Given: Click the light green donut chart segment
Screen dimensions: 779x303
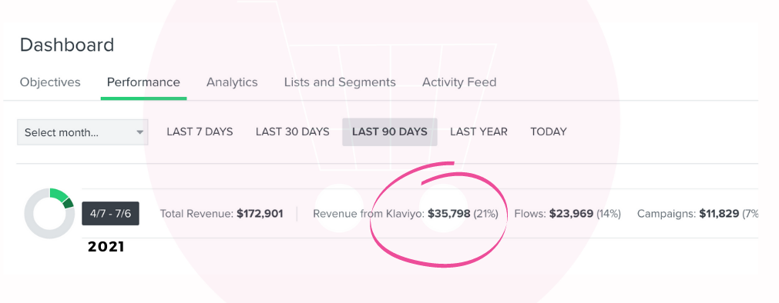Looking at the screenshot, I should click(59, 195).
